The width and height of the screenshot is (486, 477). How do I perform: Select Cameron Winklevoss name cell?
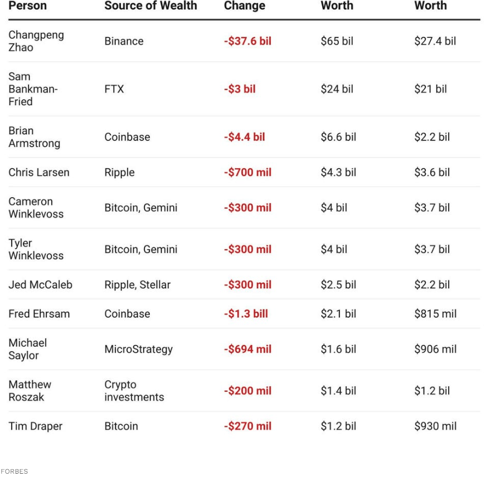[x=36, y=208]
